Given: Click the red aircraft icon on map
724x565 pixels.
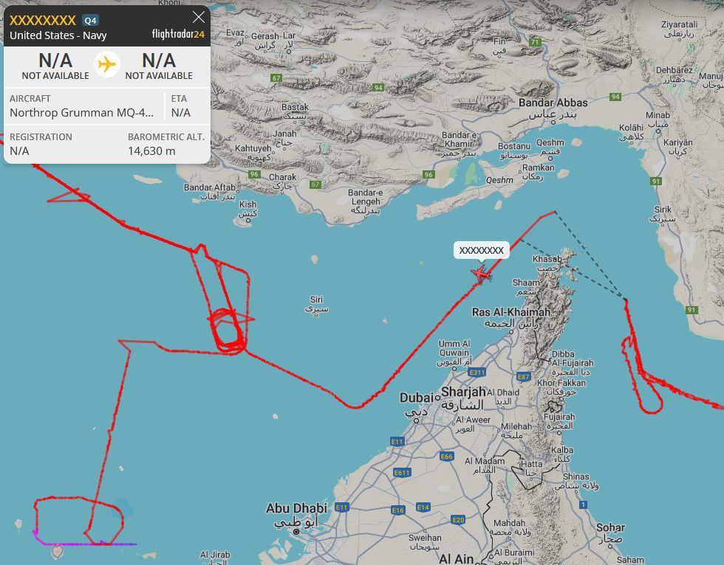Looking at the screenshot, I should coord(481,274).
